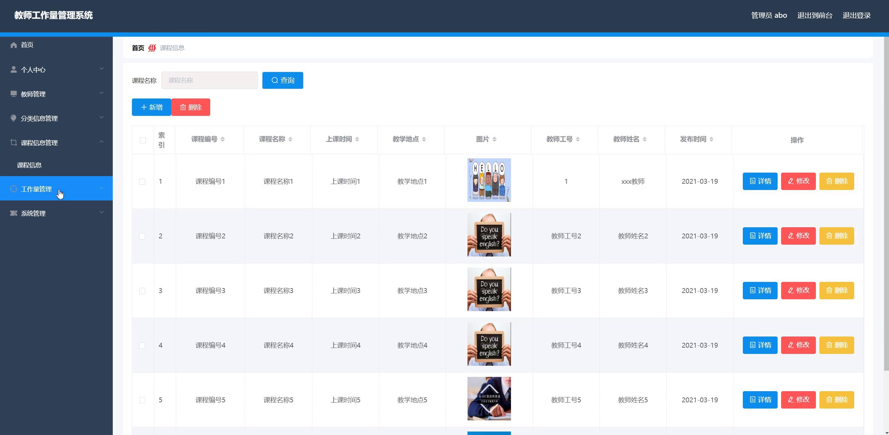Open the 课程信息 submenu item
Screen dimensions: 889x435
coord(30,165)
